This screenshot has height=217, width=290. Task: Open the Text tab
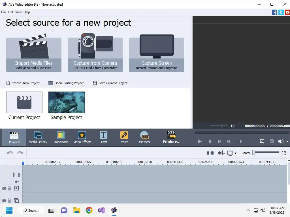[x=104, y=137]
